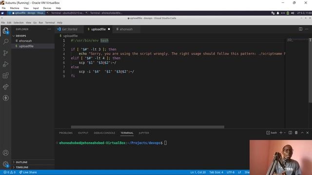Open VS Code Help menu

pos(59,23)
